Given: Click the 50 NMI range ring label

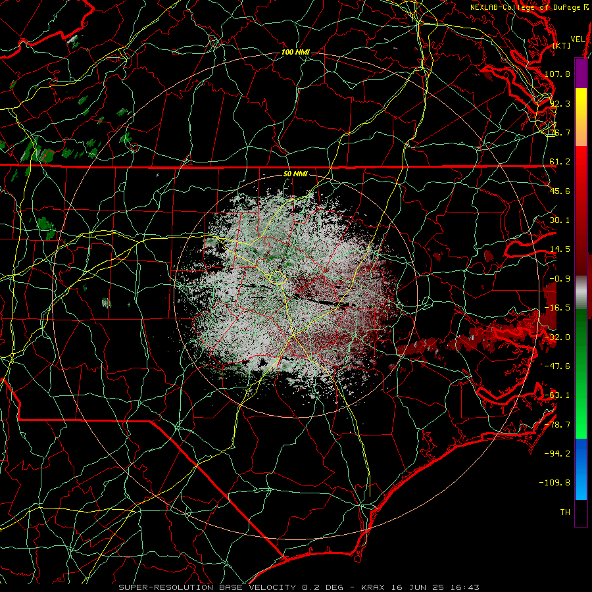Looking at the screenshot, I should pyautogui.click(x=295, y=174).
